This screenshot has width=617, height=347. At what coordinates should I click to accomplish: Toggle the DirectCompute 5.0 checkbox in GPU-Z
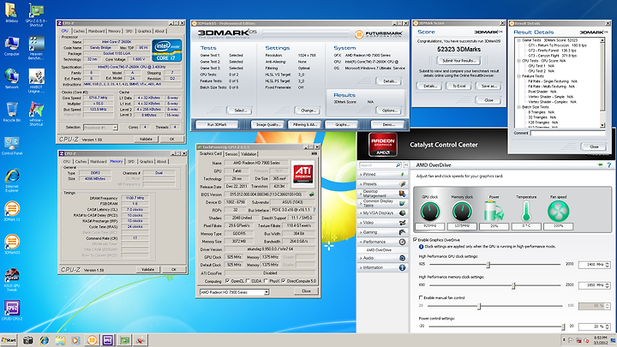(284, 281)
